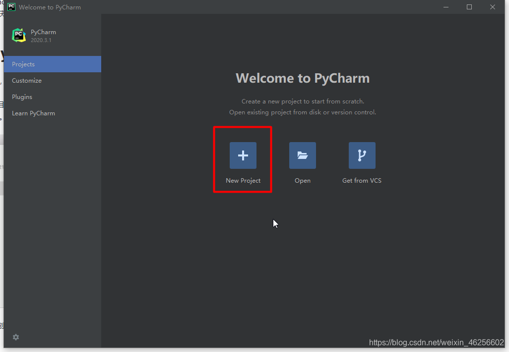Click the window title 'Welcome to PyCharm'
This screenshot has height=352, width=509.
click(50, 7)
